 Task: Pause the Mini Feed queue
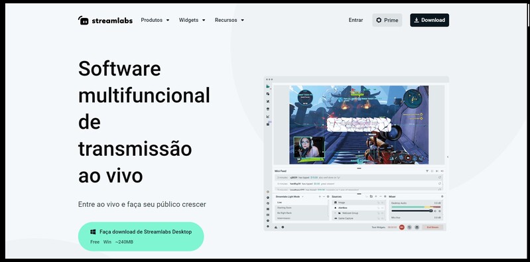tap(432, 171)
